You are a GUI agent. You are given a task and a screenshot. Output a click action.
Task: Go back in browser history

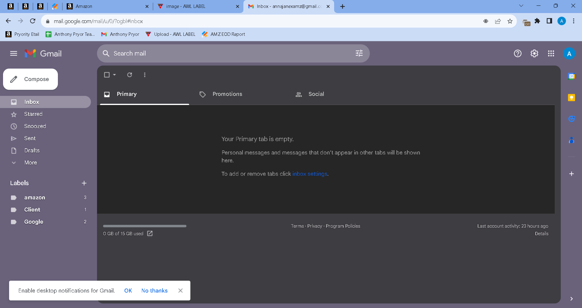pyautogui.click(x=8, y=21)
